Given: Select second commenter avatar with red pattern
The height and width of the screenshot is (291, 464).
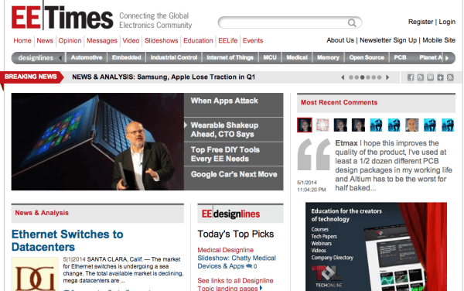Looking at the screenshot, I should [322, 125].
